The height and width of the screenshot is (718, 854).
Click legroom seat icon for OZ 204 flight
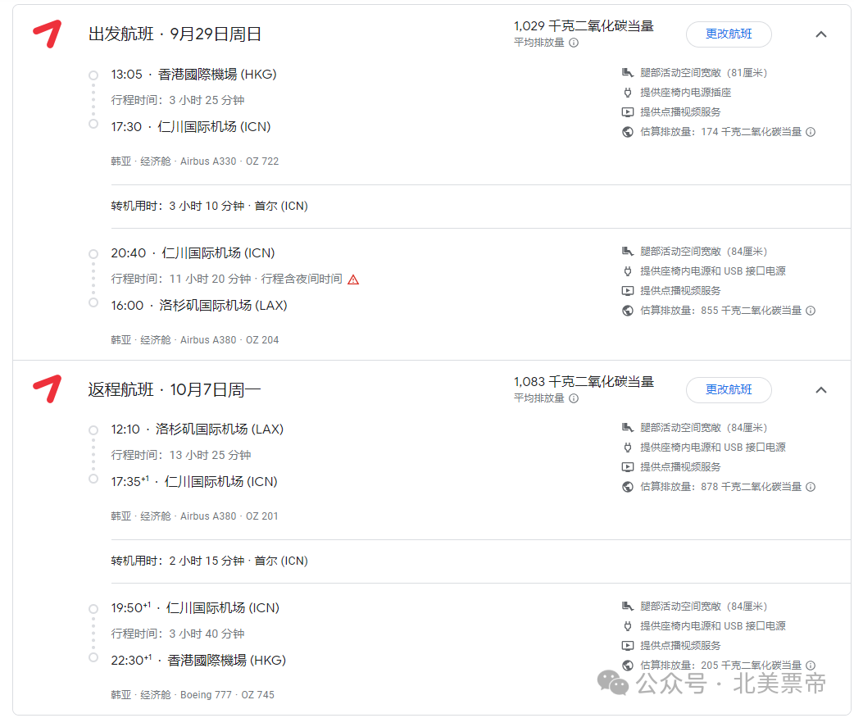pyautogui.click(x=628, y=251)
